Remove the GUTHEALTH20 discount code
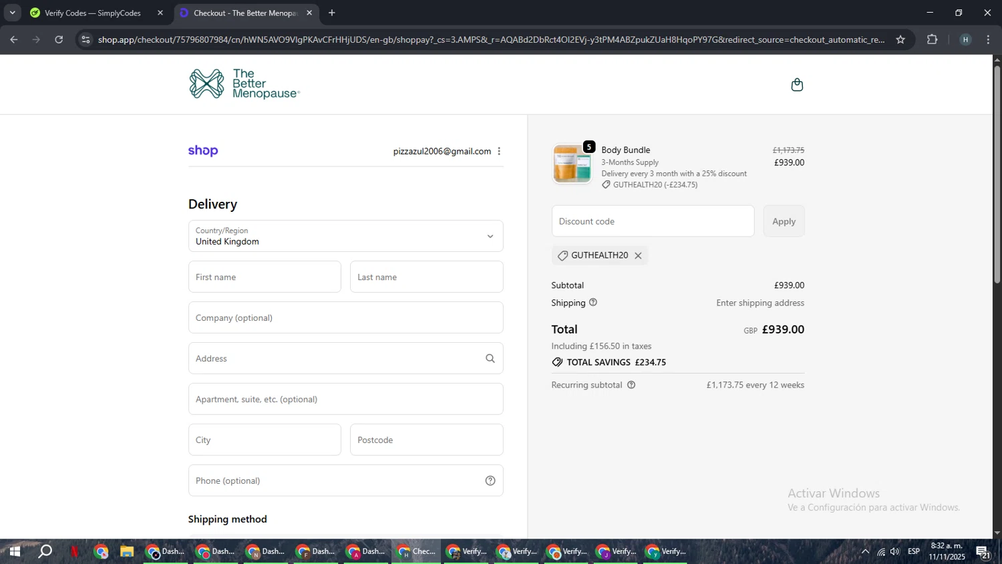The width and height of the screenshot is (1002, 564). (638, 255)
